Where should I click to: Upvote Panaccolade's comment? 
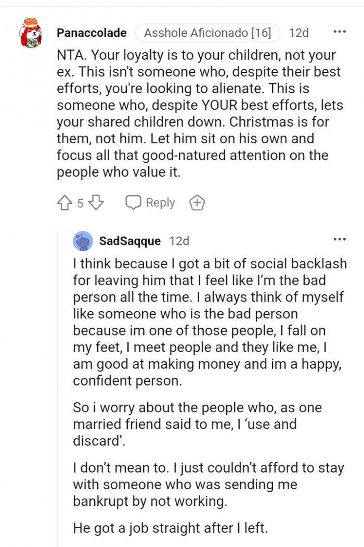point(64,203)
